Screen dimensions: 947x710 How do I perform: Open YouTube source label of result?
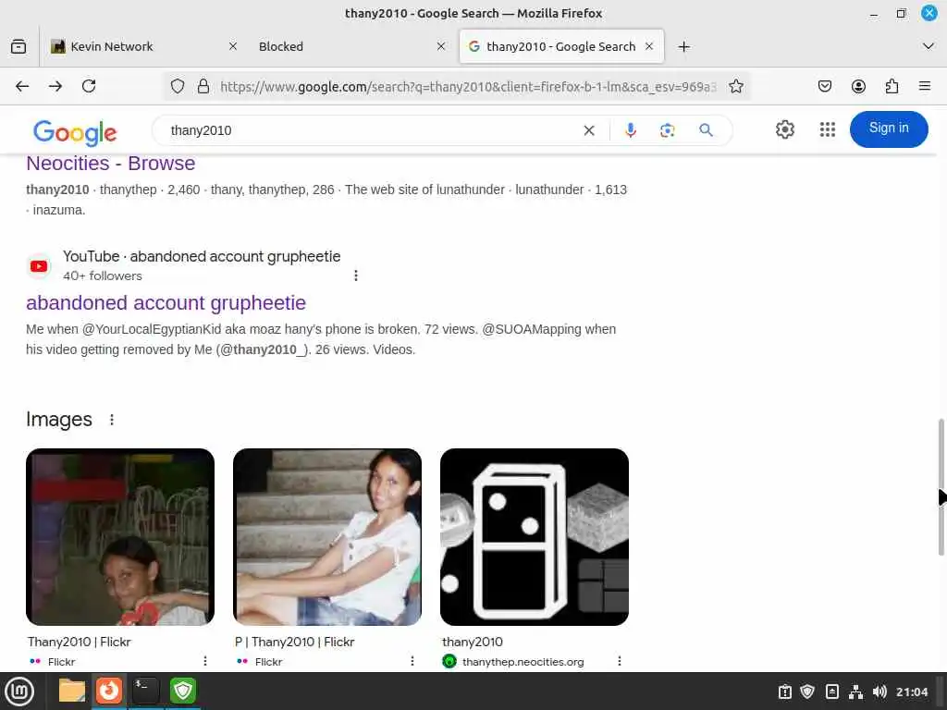tap(202, 257)
